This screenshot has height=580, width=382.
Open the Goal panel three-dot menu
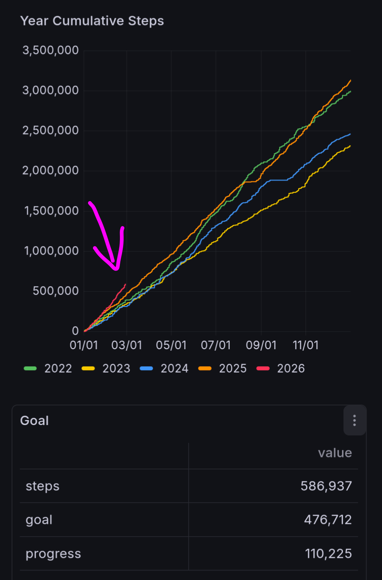pos(354,420)
